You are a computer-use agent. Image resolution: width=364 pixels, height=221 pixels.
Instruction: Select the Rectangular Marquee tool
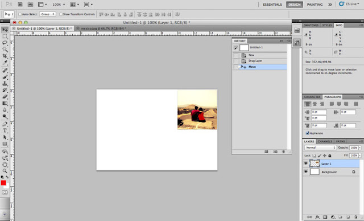5,36
